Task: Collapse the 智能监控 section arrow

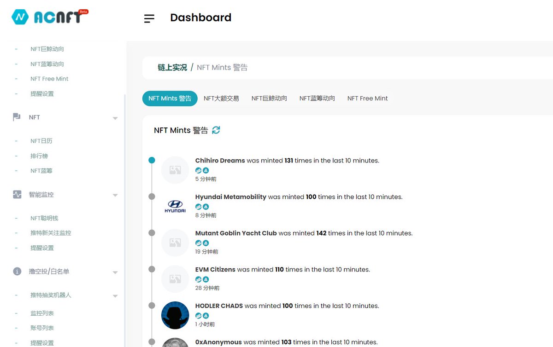Action: pyautogui.click(x=115, y=195)
